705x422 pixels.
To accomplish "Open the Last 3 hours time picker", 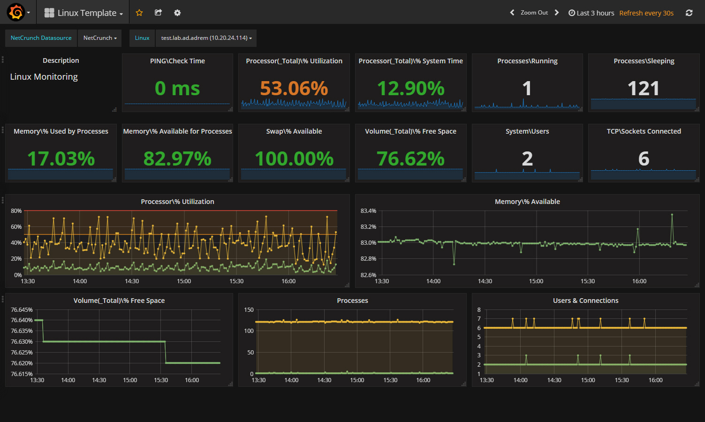I will (x=591, y=13).
